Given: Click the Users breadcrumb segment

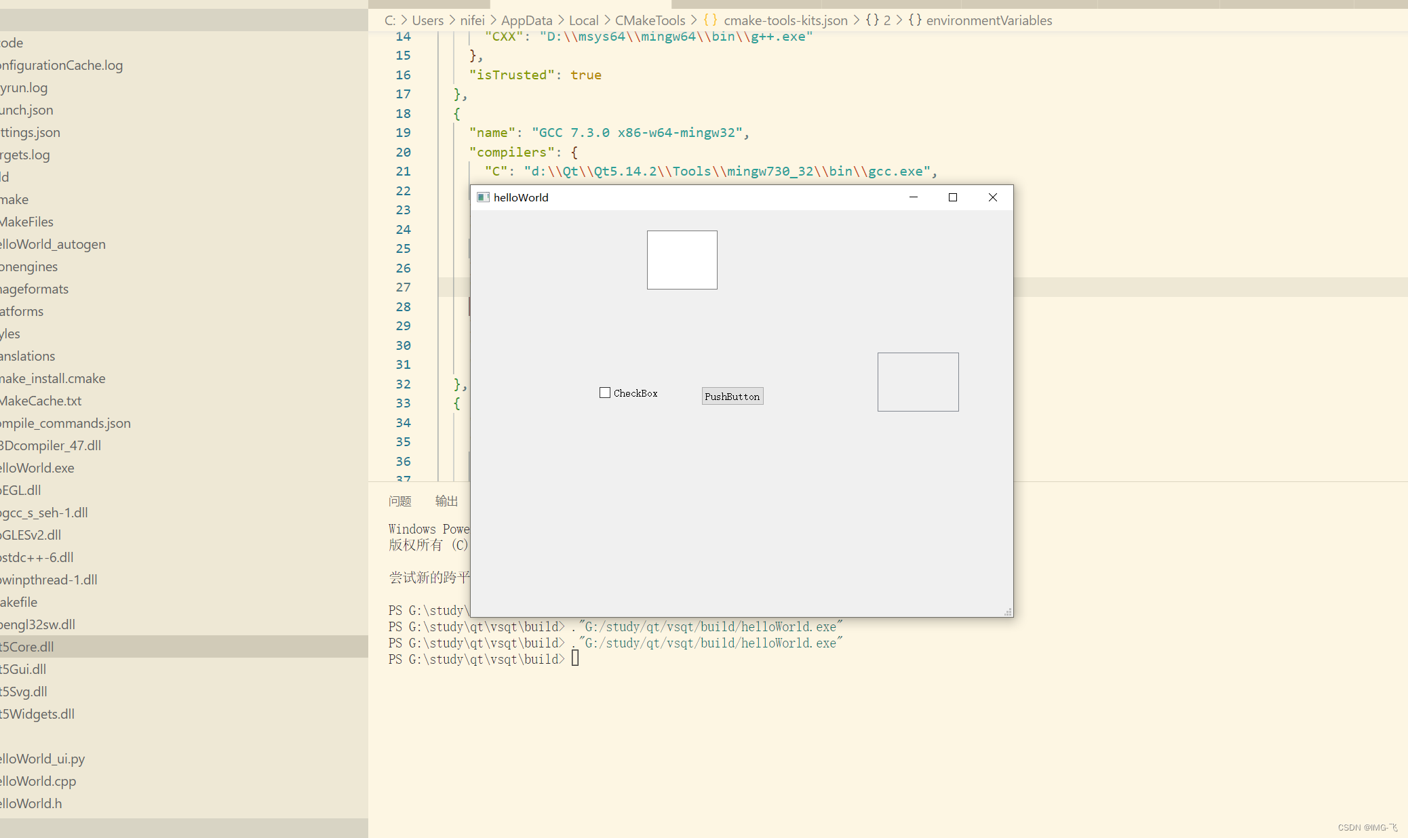Looking at the screenshot, I should (x=427, y=20).
